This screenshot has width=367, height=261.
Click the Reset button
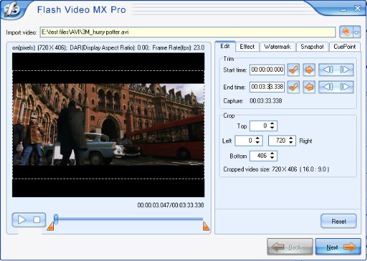point(339,221)
